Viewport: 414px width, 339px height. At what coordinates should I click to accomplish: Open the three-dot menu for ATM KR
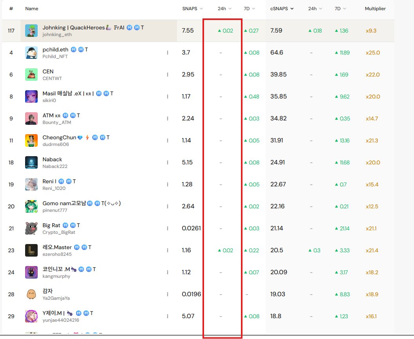point(168,118)
